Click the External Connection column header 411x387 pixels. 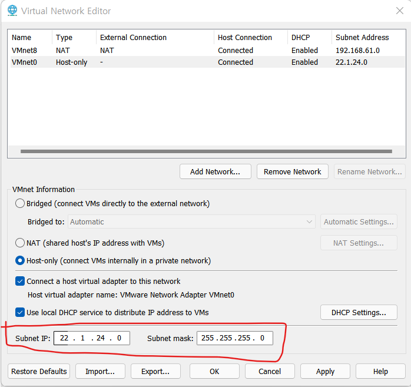(133, 38)
